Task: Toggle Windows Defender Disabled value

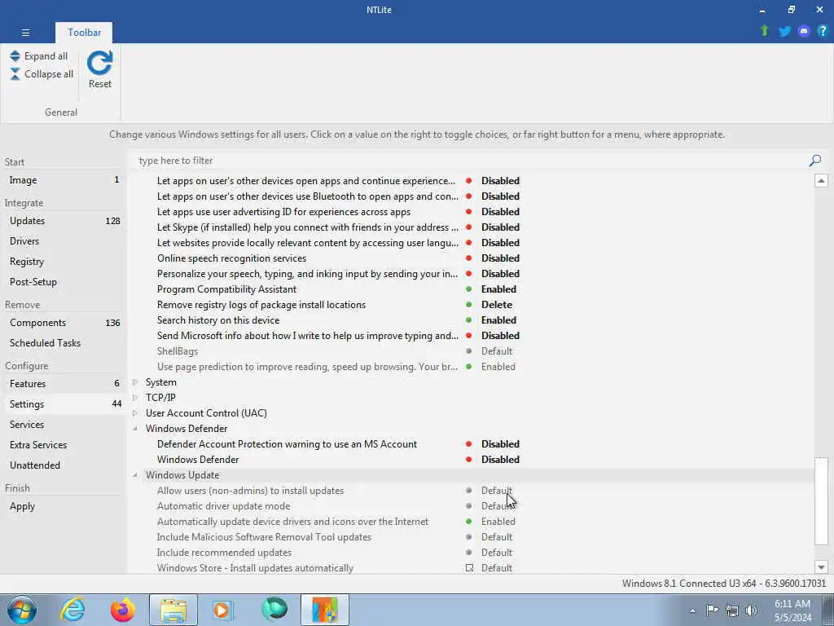Action: (x=500, y=460)
